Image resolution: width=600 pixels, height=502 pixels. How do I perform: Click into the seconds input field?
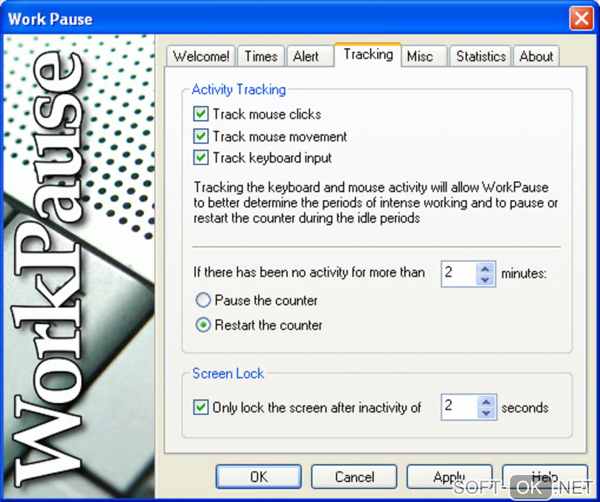459,407
